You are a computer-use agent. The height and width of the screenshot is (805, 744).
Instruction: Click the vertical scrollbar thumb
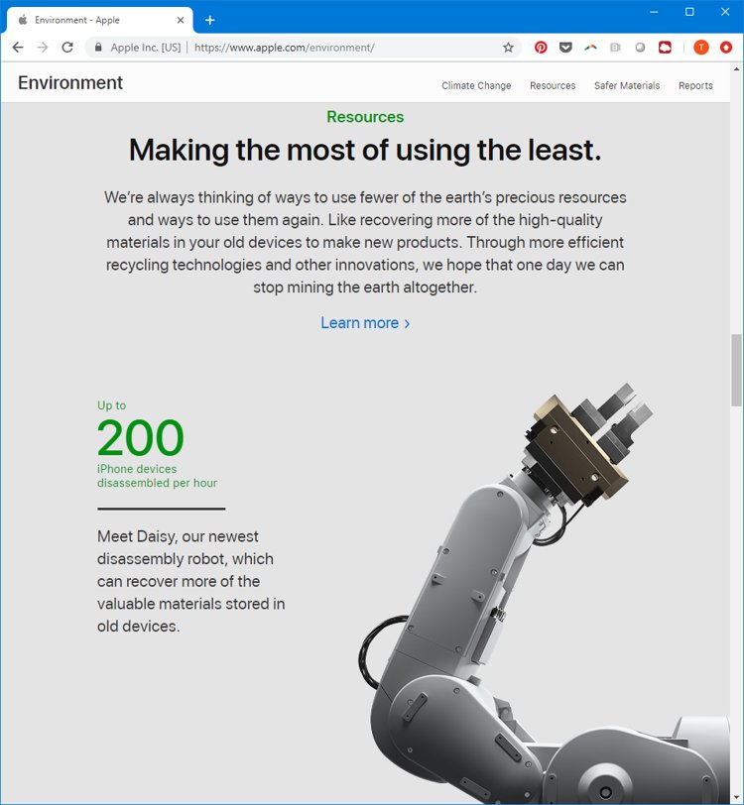coord(736,370)
